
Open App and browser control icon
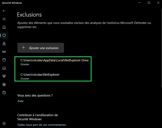pos(4,60)
